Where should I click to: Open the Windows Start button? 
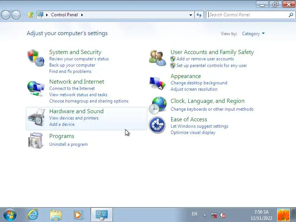[10, 215]
